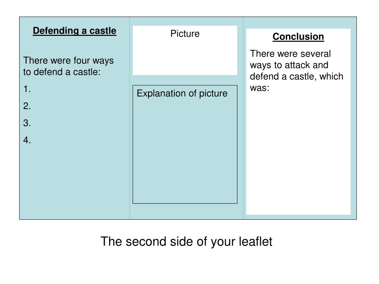Click the word 'was:' in the conclusion
Screen dimensions: 379x284
[x=259, y=88]
